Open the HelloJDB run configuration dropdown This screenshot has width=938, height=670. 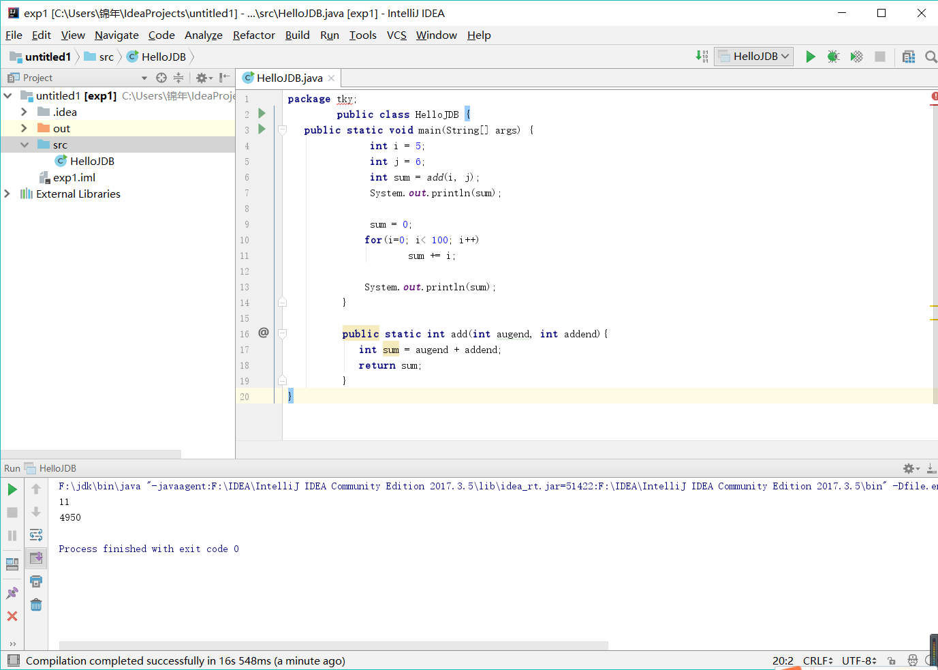click(x=754, y=57)
